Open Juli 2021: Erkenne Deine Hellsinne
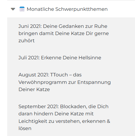Screen dimensions: 135x136 pyautogui.click(x=60, y=58)
